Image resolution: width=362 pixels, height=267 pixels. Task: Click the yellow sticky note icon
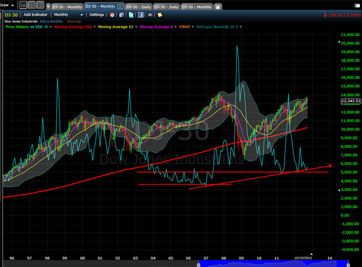[160, 15]
